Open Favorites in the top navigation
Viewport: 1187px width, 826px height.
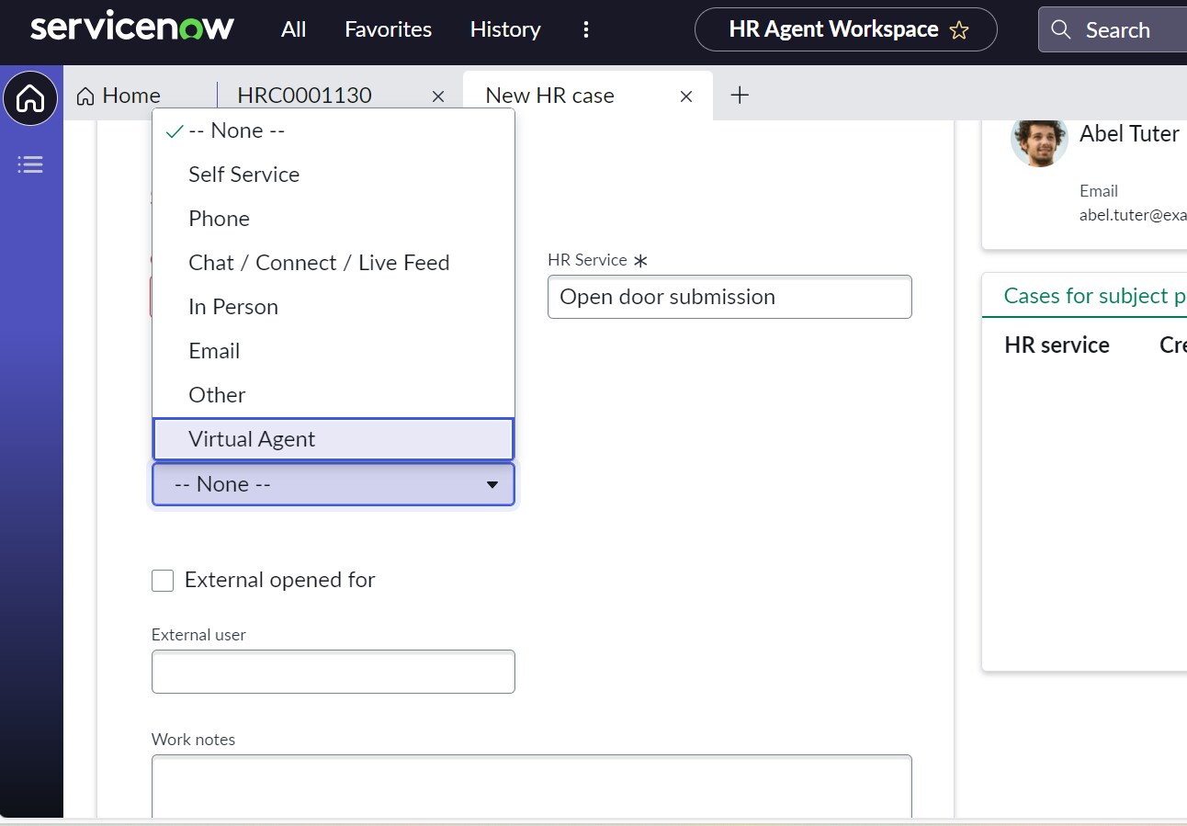click(x=388, y=29)
